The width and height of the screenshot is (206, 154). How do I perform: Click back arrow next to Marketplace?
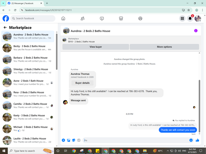point(5,28)
